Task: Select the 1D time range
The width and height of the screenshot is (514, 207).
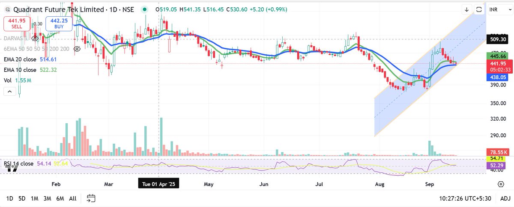Action: [x=9, y=198]
